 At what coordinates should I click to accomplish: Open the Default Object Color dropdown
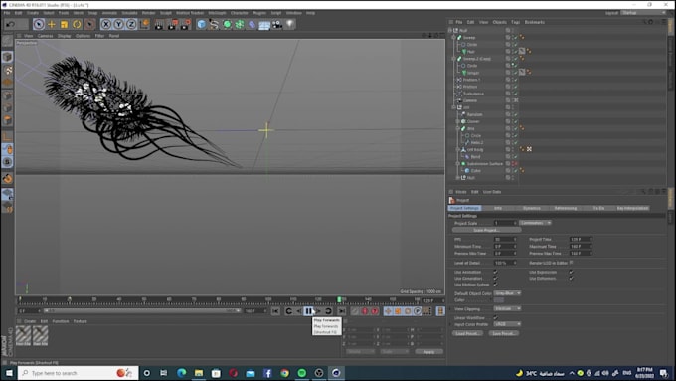pos(507,293)
